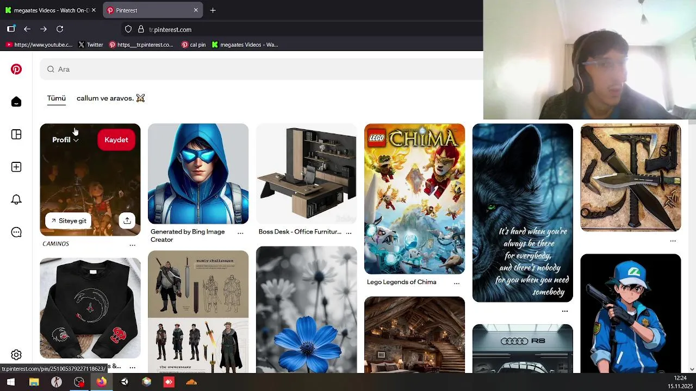Open the tr.pinterest.co bookmark

click(x=141, y=45)
